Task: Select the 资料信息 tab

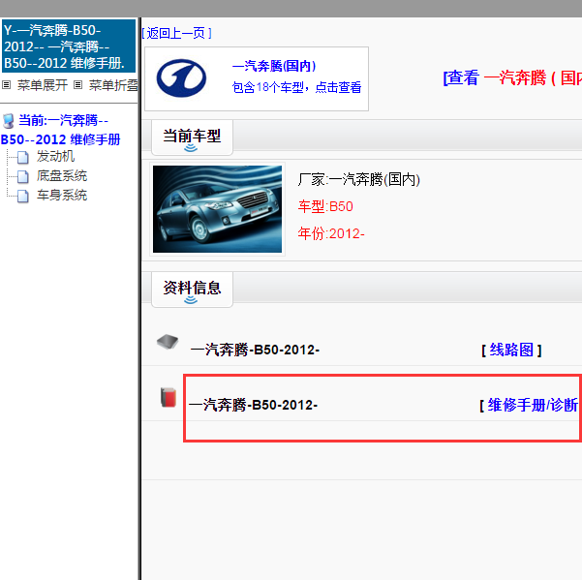Action: point(192,289)
